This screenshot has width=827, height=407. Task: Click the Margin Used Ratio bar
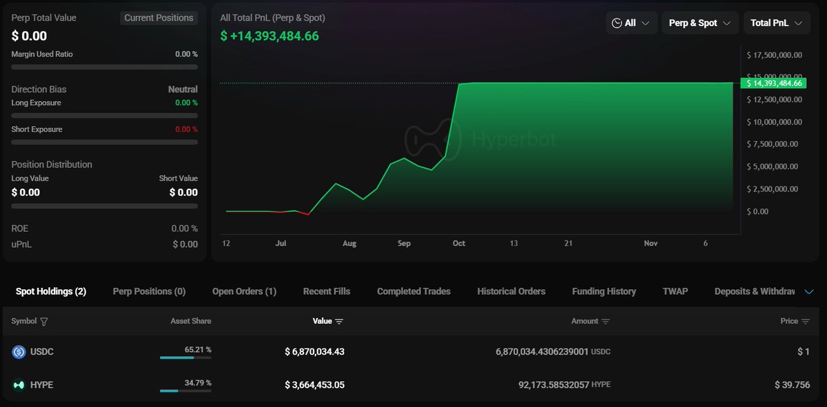pos(105,67)
